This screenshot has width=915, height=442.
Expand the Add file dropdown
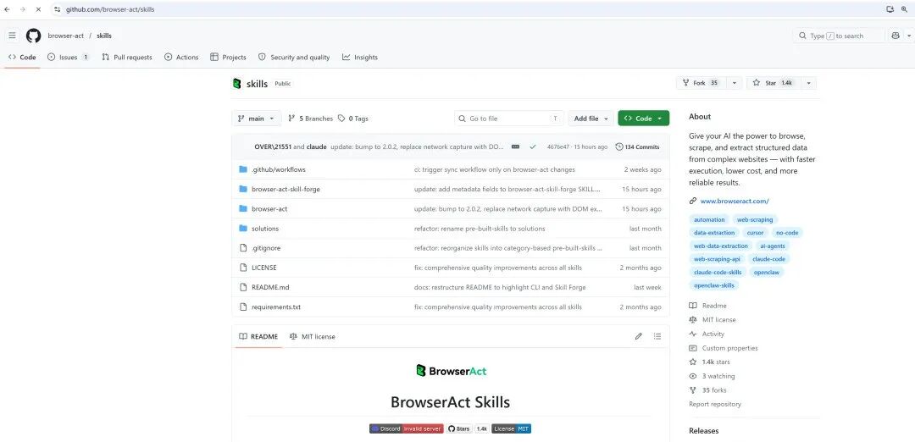[591, 119]
